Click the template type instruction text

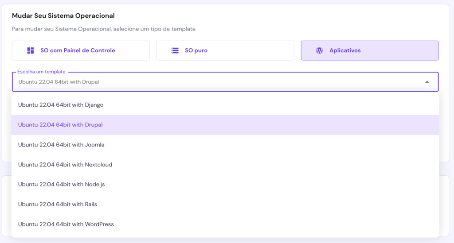click(x=104, y=29)
